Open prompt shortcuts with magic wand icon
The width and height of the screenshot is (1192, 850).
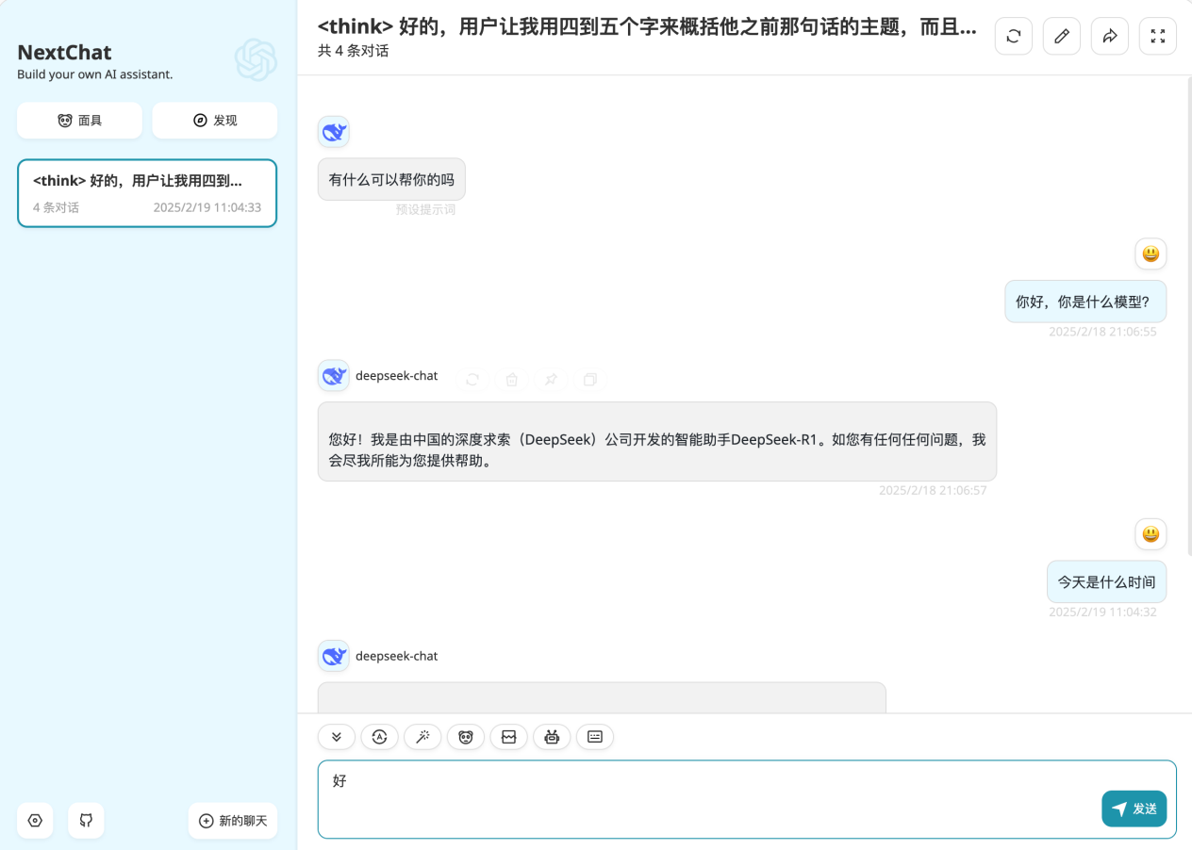pyautogui.click(x=422, y=737)
